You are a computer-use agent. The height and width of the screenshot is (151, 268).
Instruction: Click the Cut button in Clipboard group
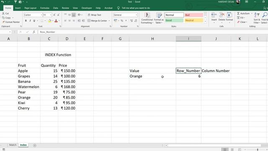point(5,13)
